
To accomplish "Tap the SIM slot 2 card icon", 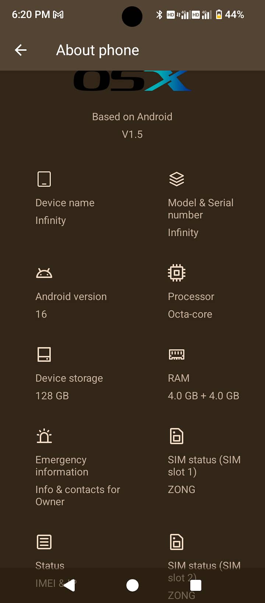I will pos(177,542).
